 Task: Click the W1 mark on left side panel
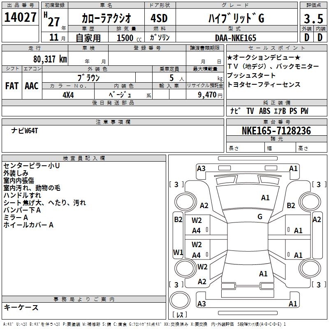178,252
